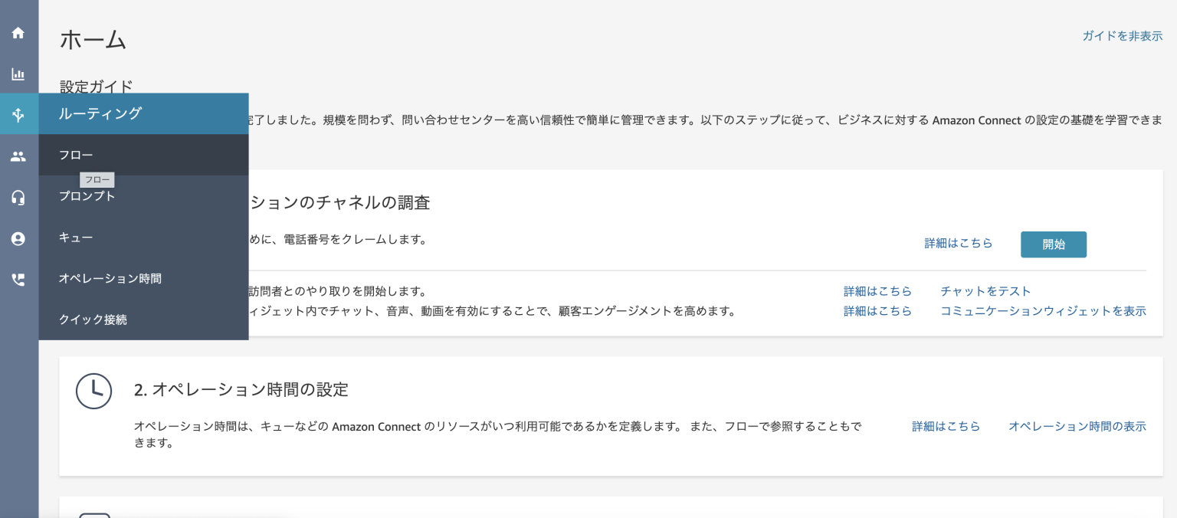
Task: Click チャットをテスト link
Action: click(986, 291)
